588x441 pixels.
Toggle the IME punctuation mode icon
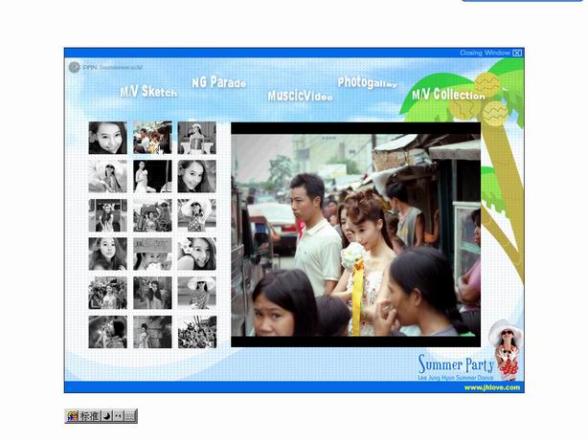click(117, 416)
